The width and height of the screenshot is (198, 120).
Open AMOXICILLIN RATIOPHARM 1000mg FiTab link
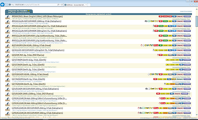pyautogui.click(x=37, y=21)
